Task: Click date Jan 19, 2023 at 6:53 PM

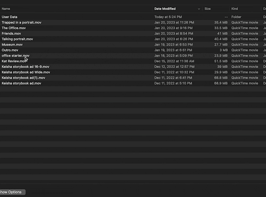Action: click(x=174, y=45)
